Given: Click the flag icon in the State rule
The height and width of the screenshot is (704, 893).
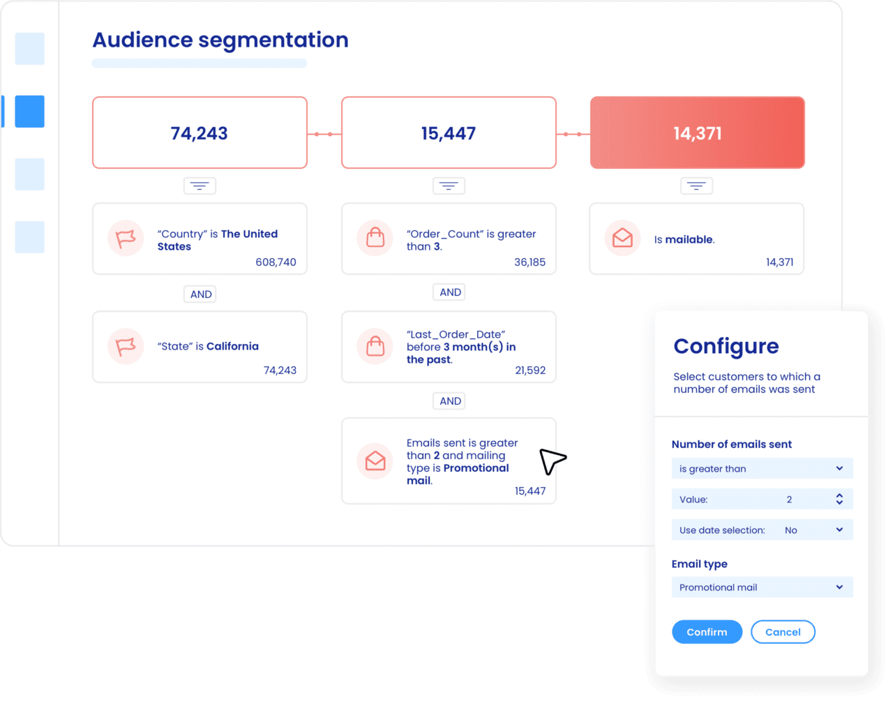Looking at the screenshot, I should tap(126, 346).
